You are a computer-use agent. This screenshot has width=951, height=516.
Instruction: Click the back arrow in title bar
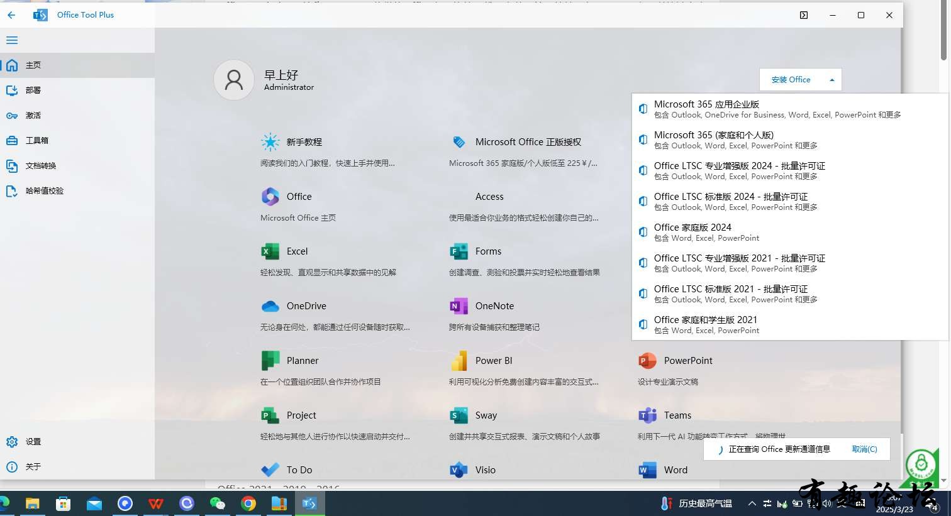point(11,15)
